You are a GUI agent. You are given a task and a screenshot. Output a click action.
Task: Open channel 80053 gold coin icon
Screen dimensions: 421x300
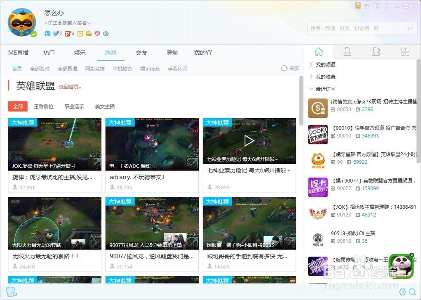(318, 108)
